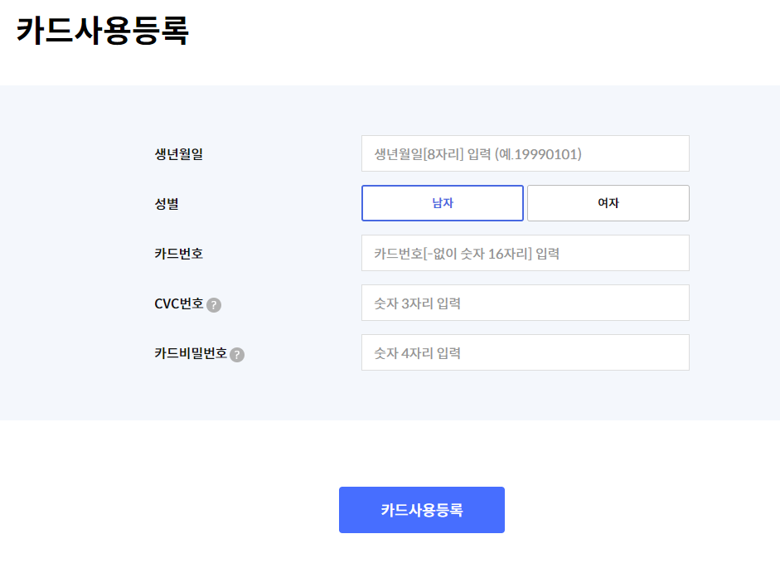Choose 남자 as the selected gender
The width and height of the screenshot is (780, 563).
pyautogui.click(x=442, y=202)
